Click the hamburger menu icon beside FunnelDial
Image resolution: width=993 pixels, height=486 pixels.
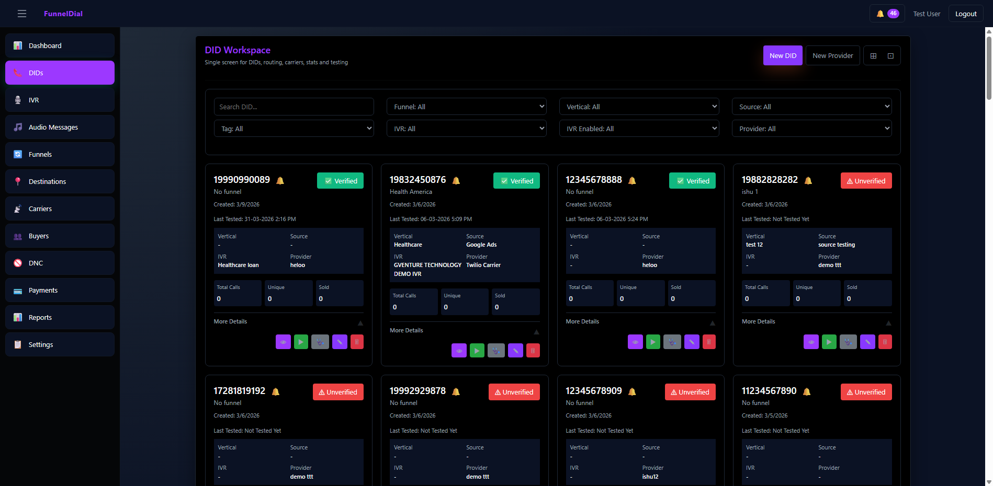click(22, 14)
